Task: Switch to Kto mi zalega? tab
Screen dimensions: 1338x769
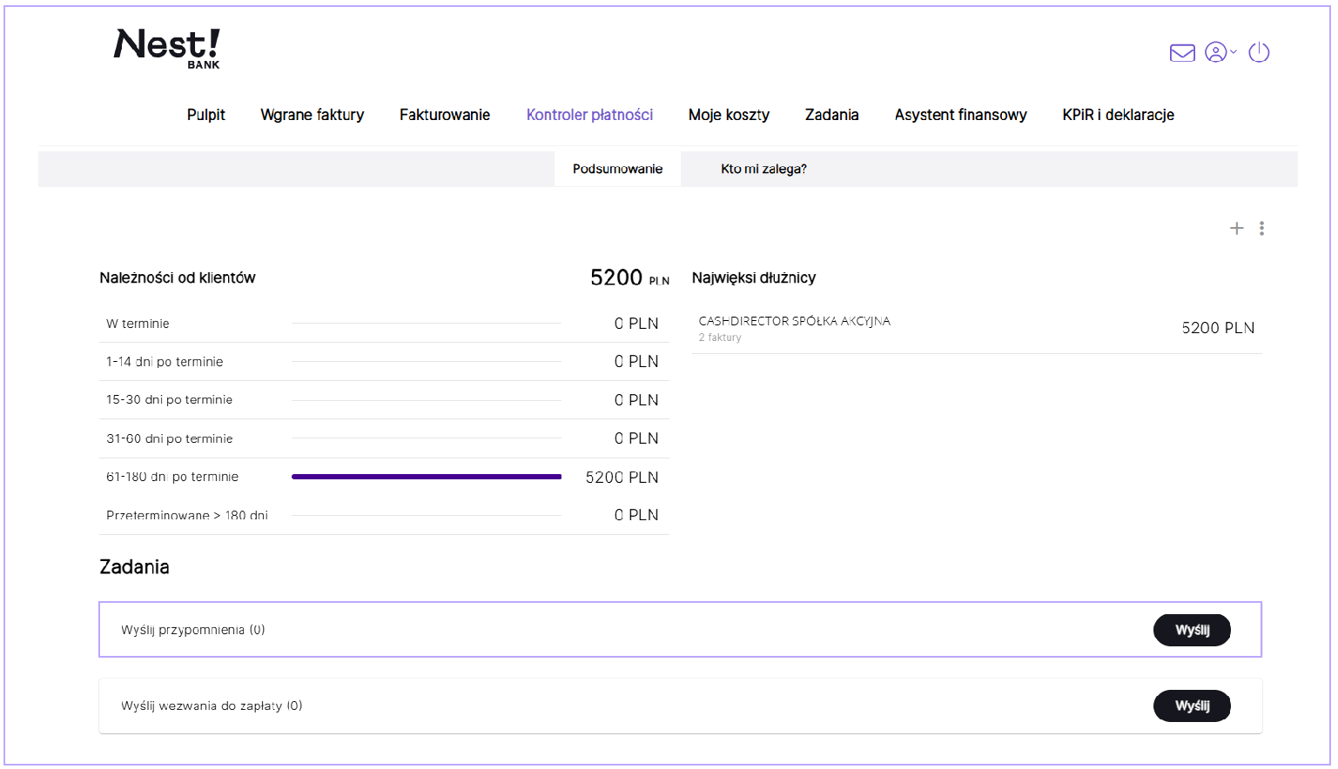Action: 763,169
